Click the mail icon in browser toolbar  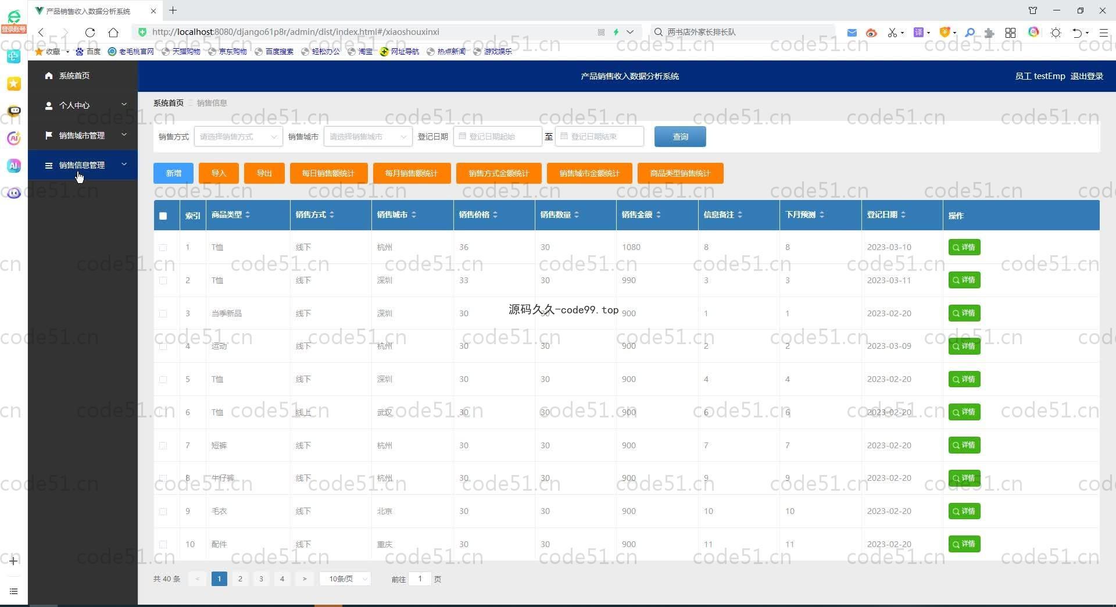point(852,33)
